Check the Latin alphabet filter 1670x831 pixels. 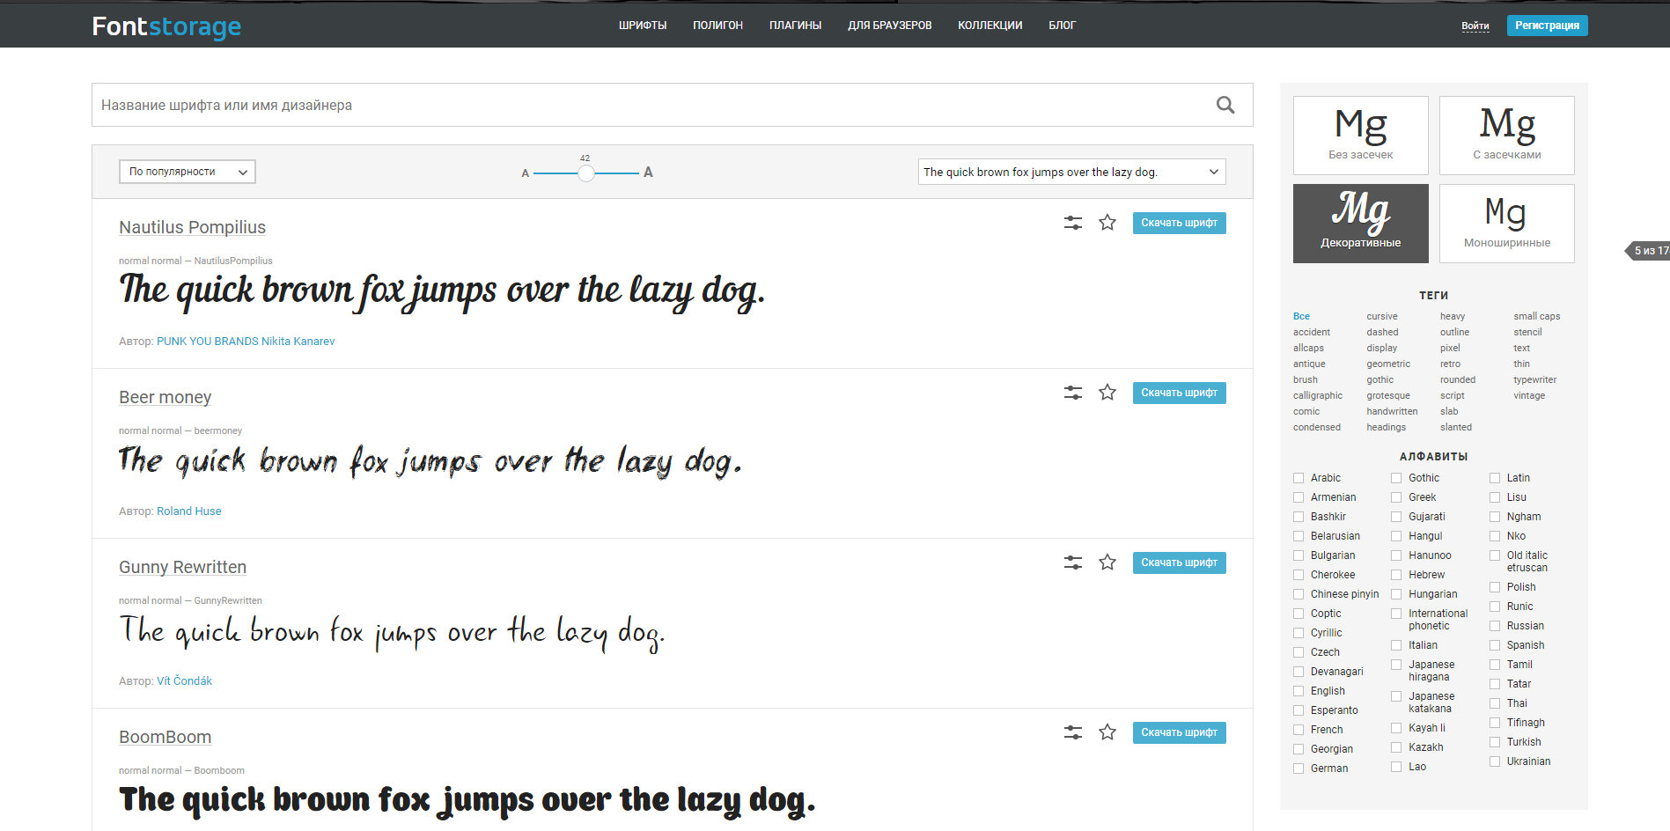[x=1495, y=478]
